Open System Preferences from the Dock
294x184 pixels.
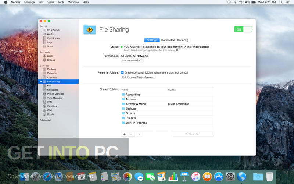(230, 177)
